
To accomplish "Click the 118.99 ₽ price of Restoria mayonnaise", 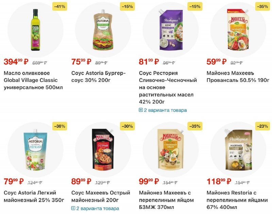I will [220, 182].
